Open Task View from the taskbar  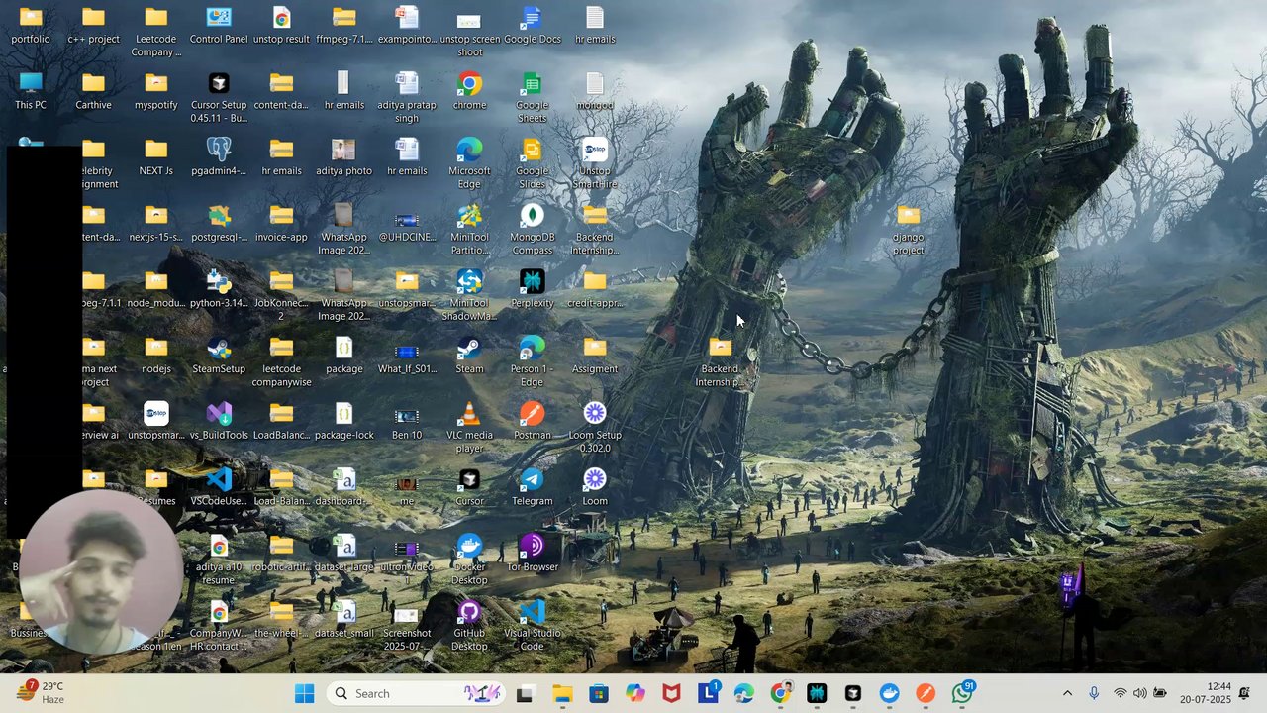tap(525, 693)
